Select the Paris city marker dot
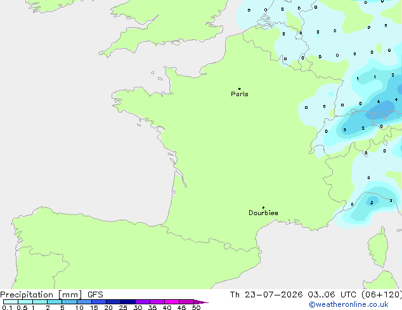Image resolution: width=402 pixels, height=310 pixels. 240,89
